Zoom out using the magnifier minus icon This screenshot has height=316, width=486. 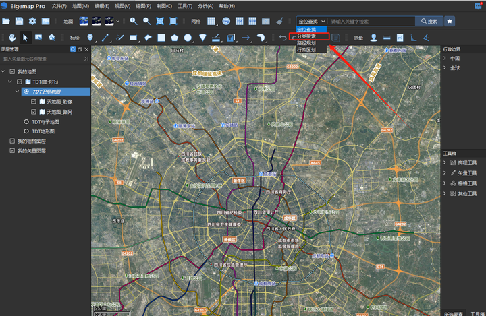coord(146,21)
